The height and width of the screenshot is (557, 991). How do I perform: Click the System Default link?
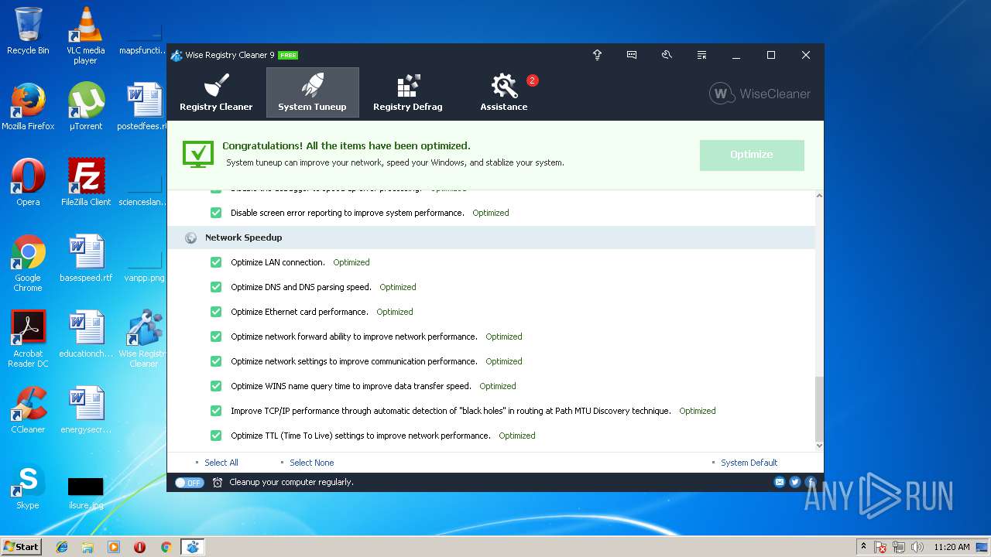749,463
